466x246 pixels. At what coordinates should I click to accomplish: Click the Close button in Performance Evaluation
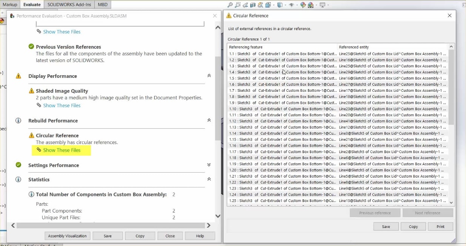pyautogui.click(x=170, y=236)
